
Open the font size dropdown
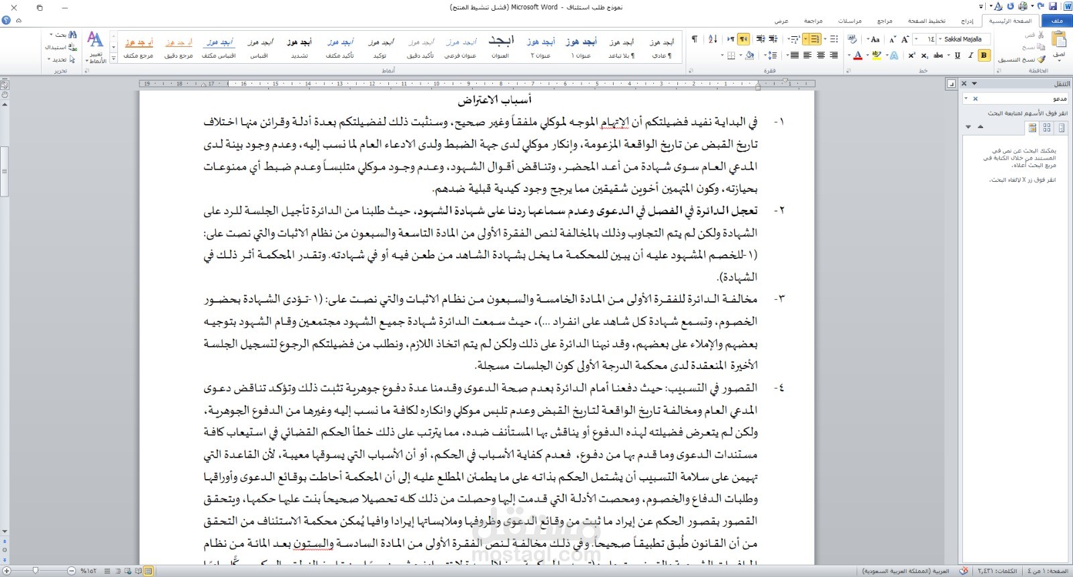[917, 40]
